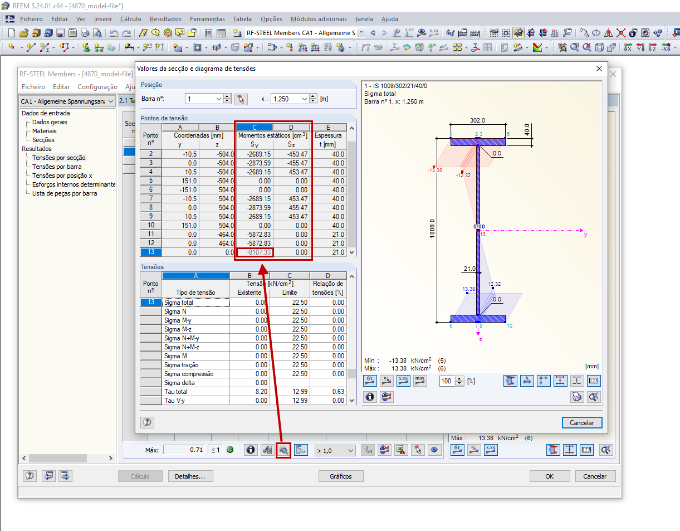Open Barra nº dropdown
Screen dimensions: 680x531
(218, 99)
